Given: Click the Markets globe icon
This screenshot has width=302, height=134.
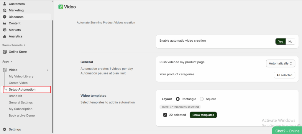Looking at the screenshot, I should pyautogui.click(x=5, y=30).
